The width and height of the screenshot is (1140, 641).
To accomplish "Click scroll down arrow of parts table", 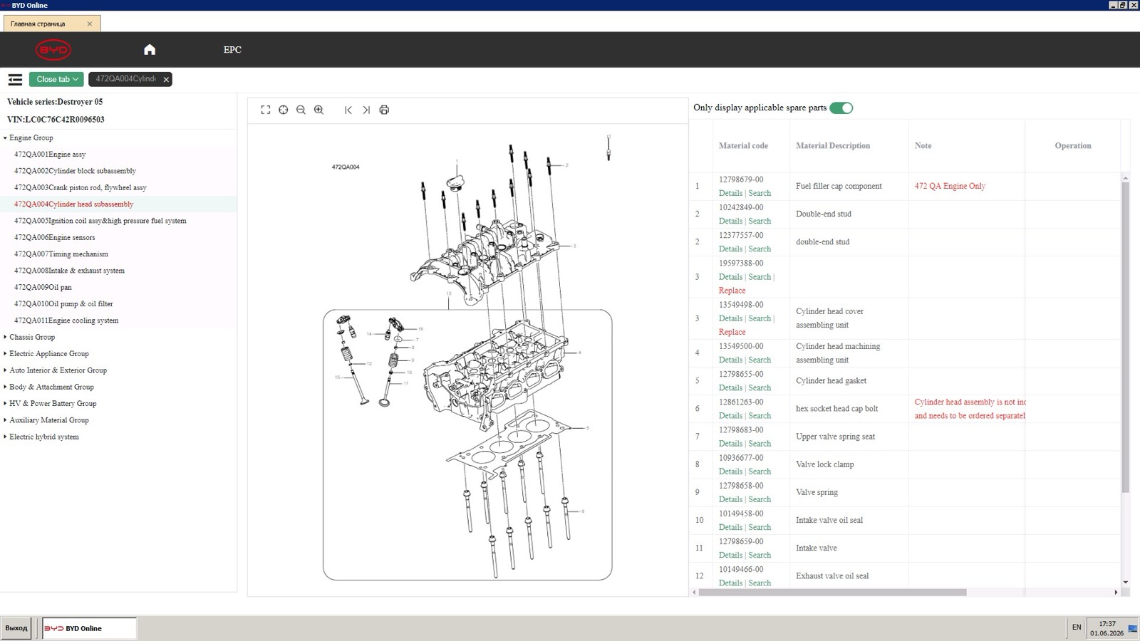I will point(1125,583).
